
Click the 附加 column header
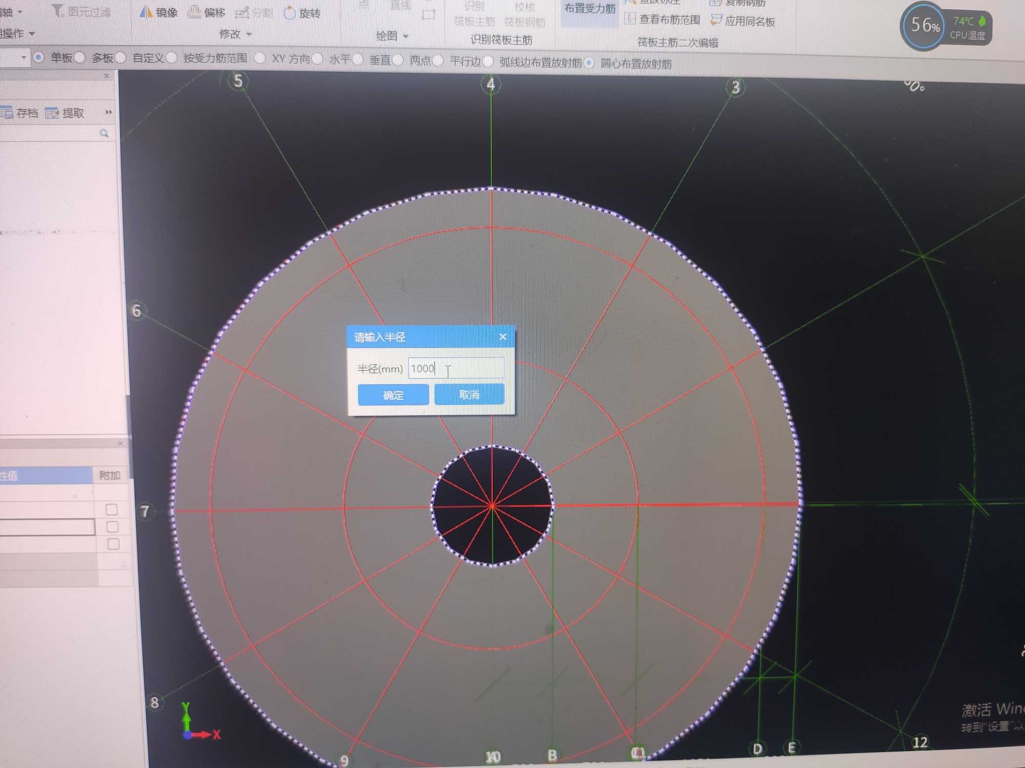(x=110, y=476)
